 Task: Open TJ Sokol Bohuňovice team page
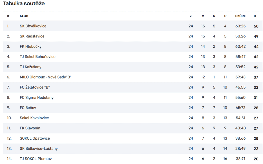[x=37, y=57]
